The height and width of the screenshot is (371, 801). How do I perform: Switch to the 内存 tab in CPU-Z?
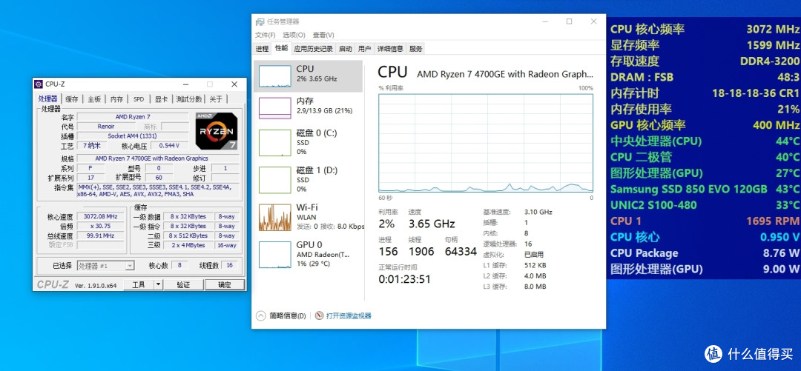[x=116, y=99]
